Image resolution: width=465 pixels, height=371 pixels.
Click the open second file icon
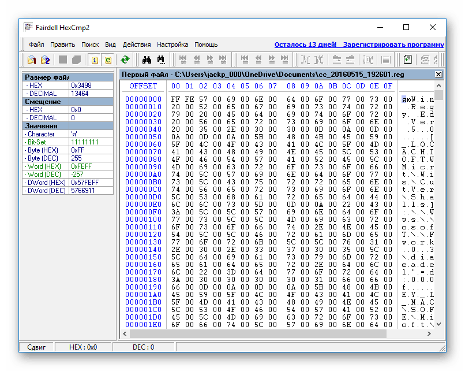pos(45,60)
